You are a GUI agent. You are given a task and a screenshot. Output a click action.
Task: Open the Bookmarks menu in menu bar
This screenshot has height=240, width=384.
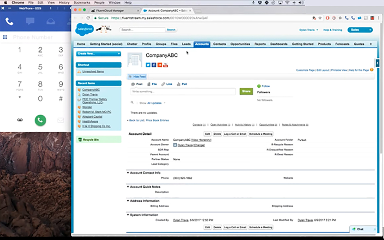click(x=82, y=2)
